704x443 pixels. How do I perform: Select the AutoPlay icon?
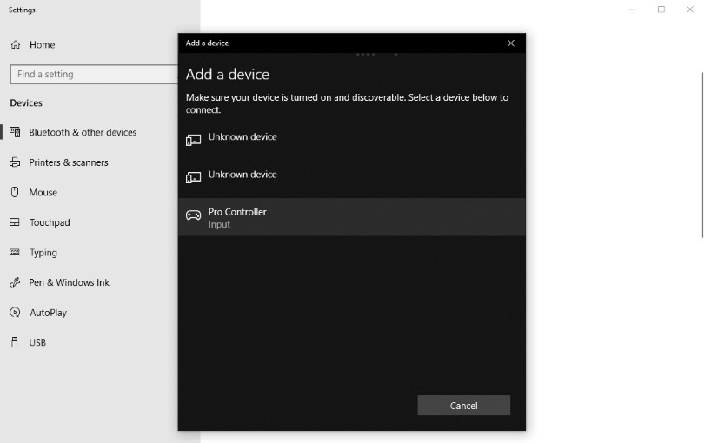(x=15, y=313)
